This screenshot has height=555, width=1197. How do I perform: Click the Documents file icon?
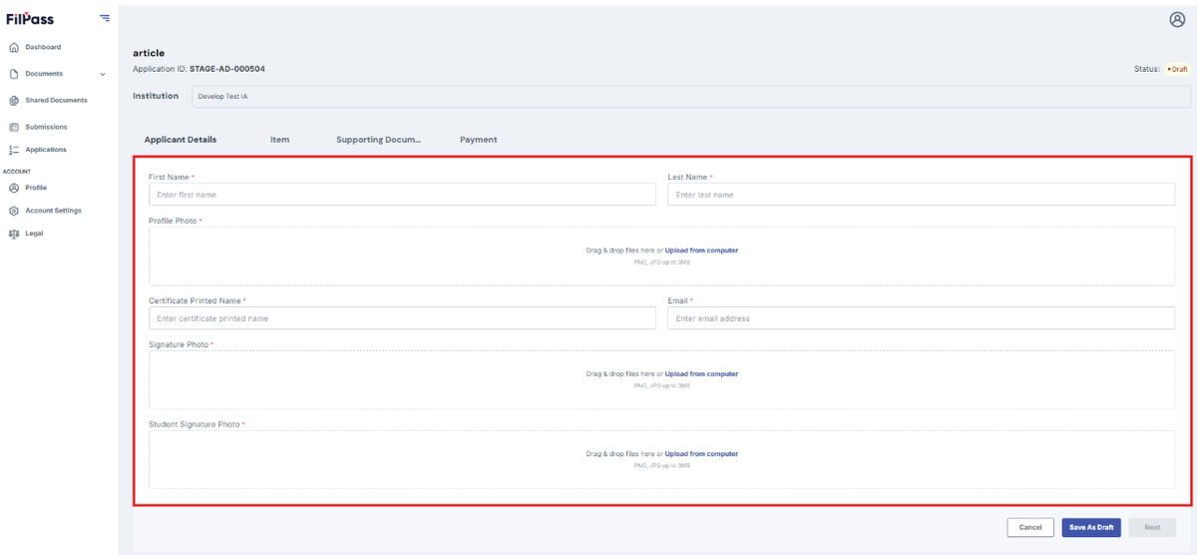[x=14, y=74]
